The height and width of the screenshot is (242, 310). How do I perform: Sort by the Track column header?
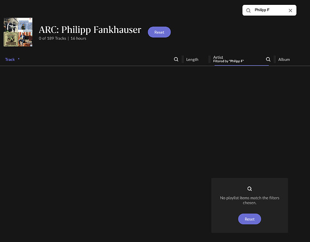(x=10, y=60)
